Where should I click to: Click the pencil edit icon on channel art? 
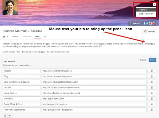(x=154, y=4)
